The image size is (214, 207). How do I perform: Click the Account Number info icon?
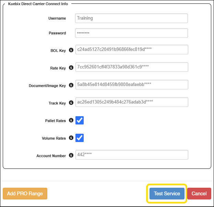coord(71,155)
